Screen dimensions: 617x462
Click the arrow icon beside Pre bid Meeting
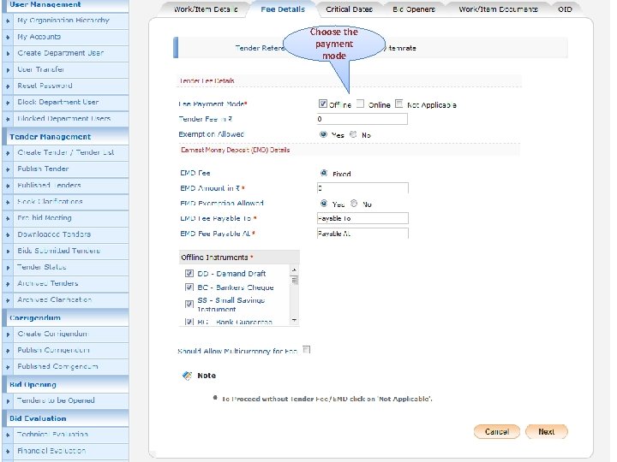8,219
